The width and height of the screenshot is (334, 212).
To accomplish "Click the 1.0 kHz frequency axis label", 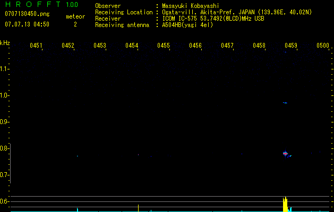I will coord(4,95).
